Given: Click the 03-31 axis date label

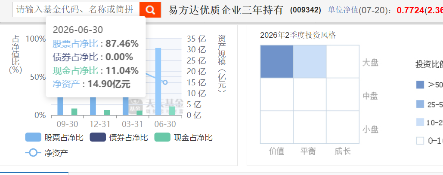Looking at the screenshot, I should click(x=133, y=124).
